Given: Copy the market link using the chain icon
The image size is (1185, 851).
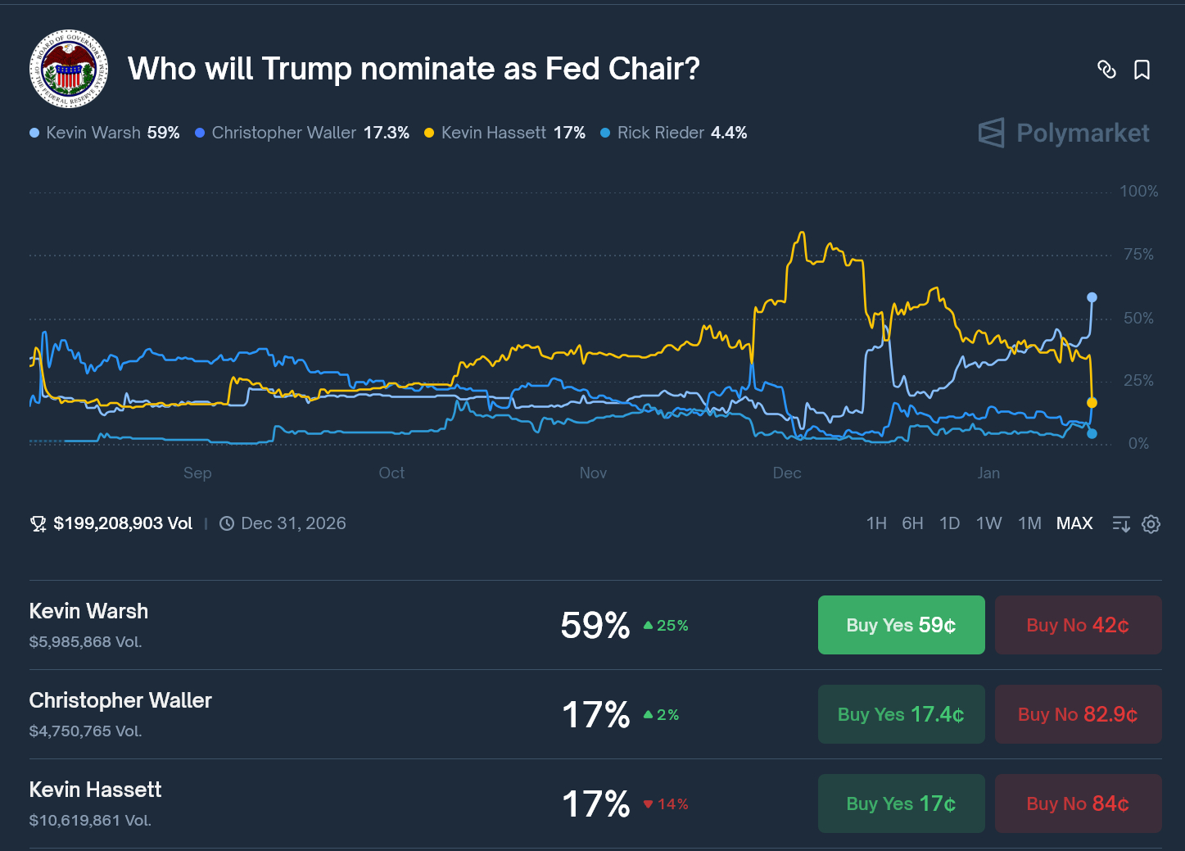Looking at the screenshot, I should (x=1107, y=70).
